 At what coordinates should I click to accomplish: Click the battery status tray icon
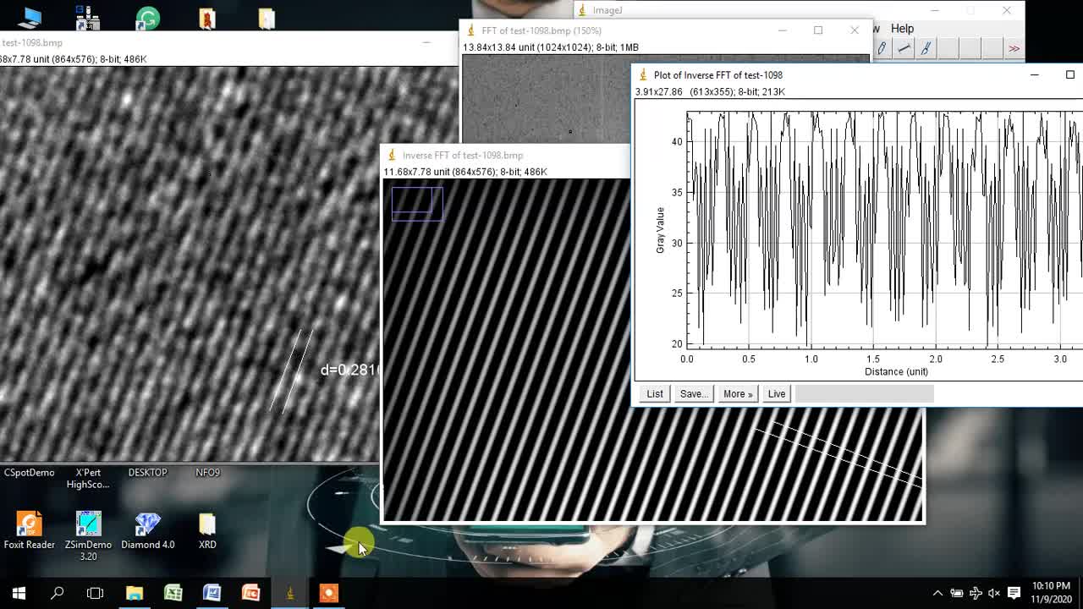(957, 593)
